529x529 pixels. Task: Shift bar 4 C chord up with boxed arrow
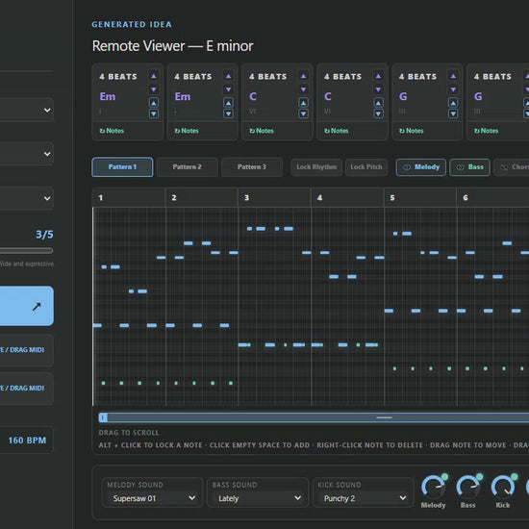378,103
